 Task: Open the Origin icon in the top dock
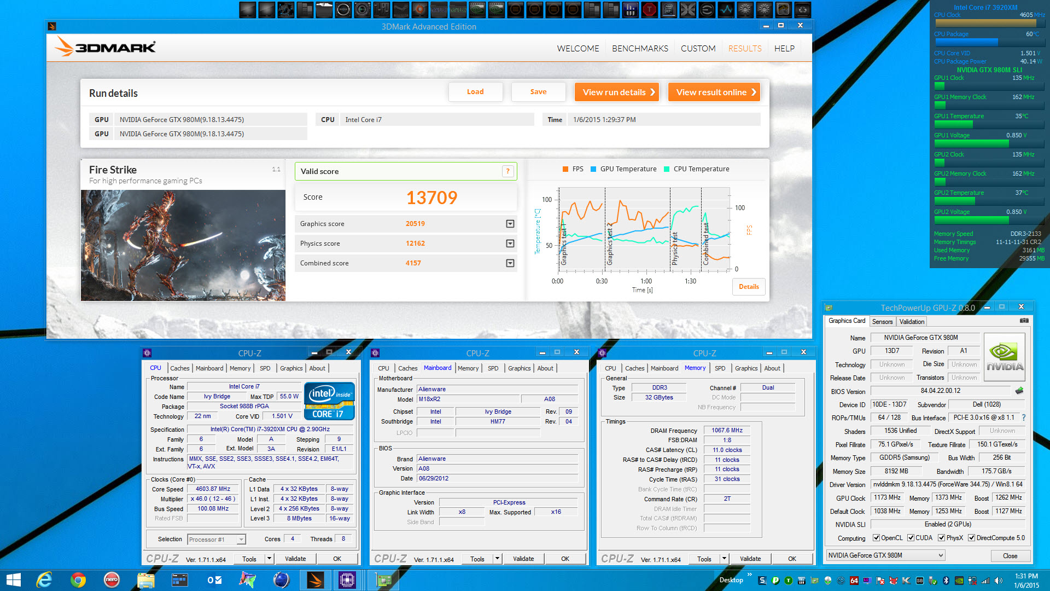click(x=419, y=9)
